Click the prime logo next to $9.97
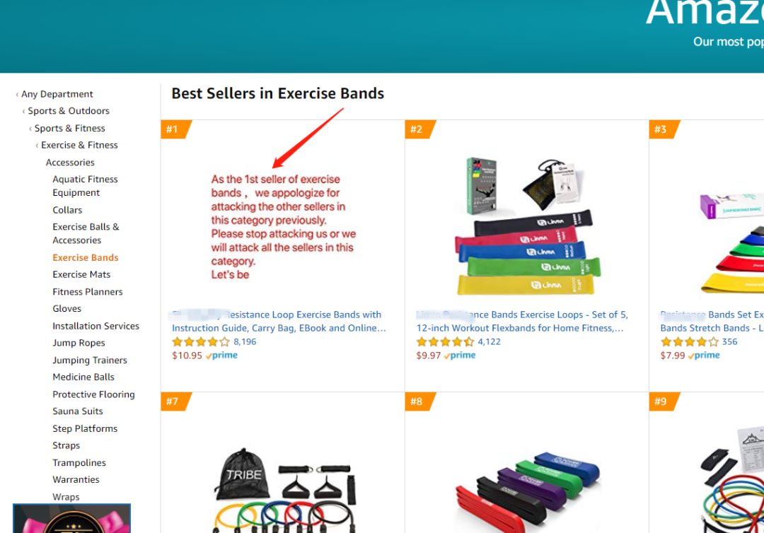 tap(460, 356)
